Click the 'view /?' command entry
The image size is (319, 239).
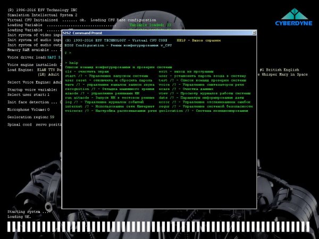point(205,93)
